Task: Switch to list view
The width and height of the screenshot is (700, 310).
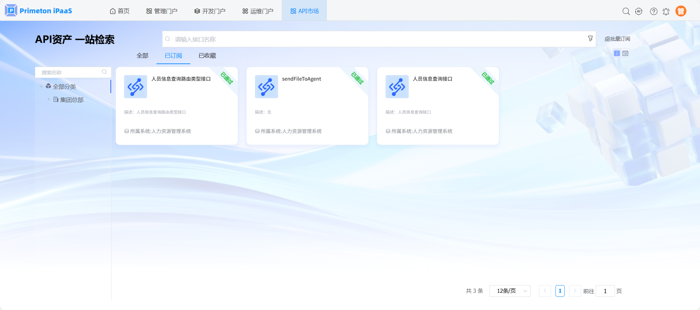Action: 626,53
